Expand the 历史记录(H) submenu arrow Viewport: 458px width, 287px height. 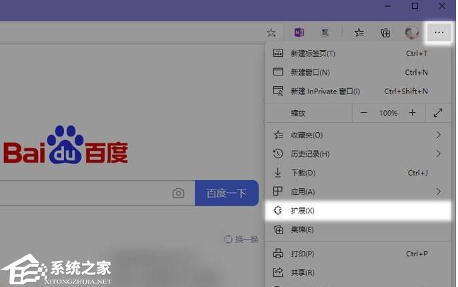click(438, 154)
